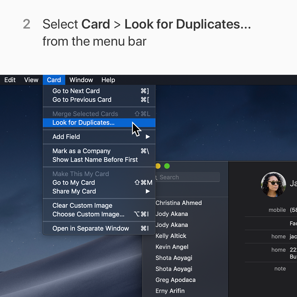This screenshot has width=297, height=297.
Task: Choose Go to My Card
Action: point(99,182)
